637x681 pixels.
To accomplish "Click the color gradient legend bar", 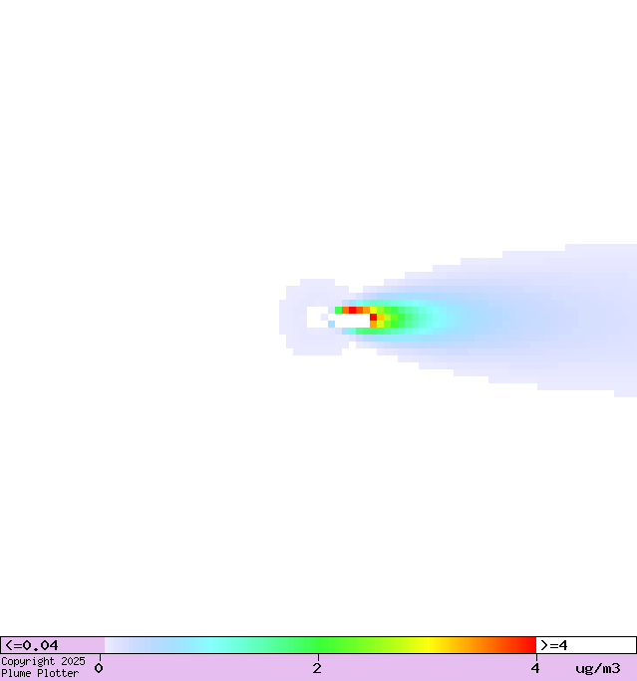I will [x=320, y=645].
